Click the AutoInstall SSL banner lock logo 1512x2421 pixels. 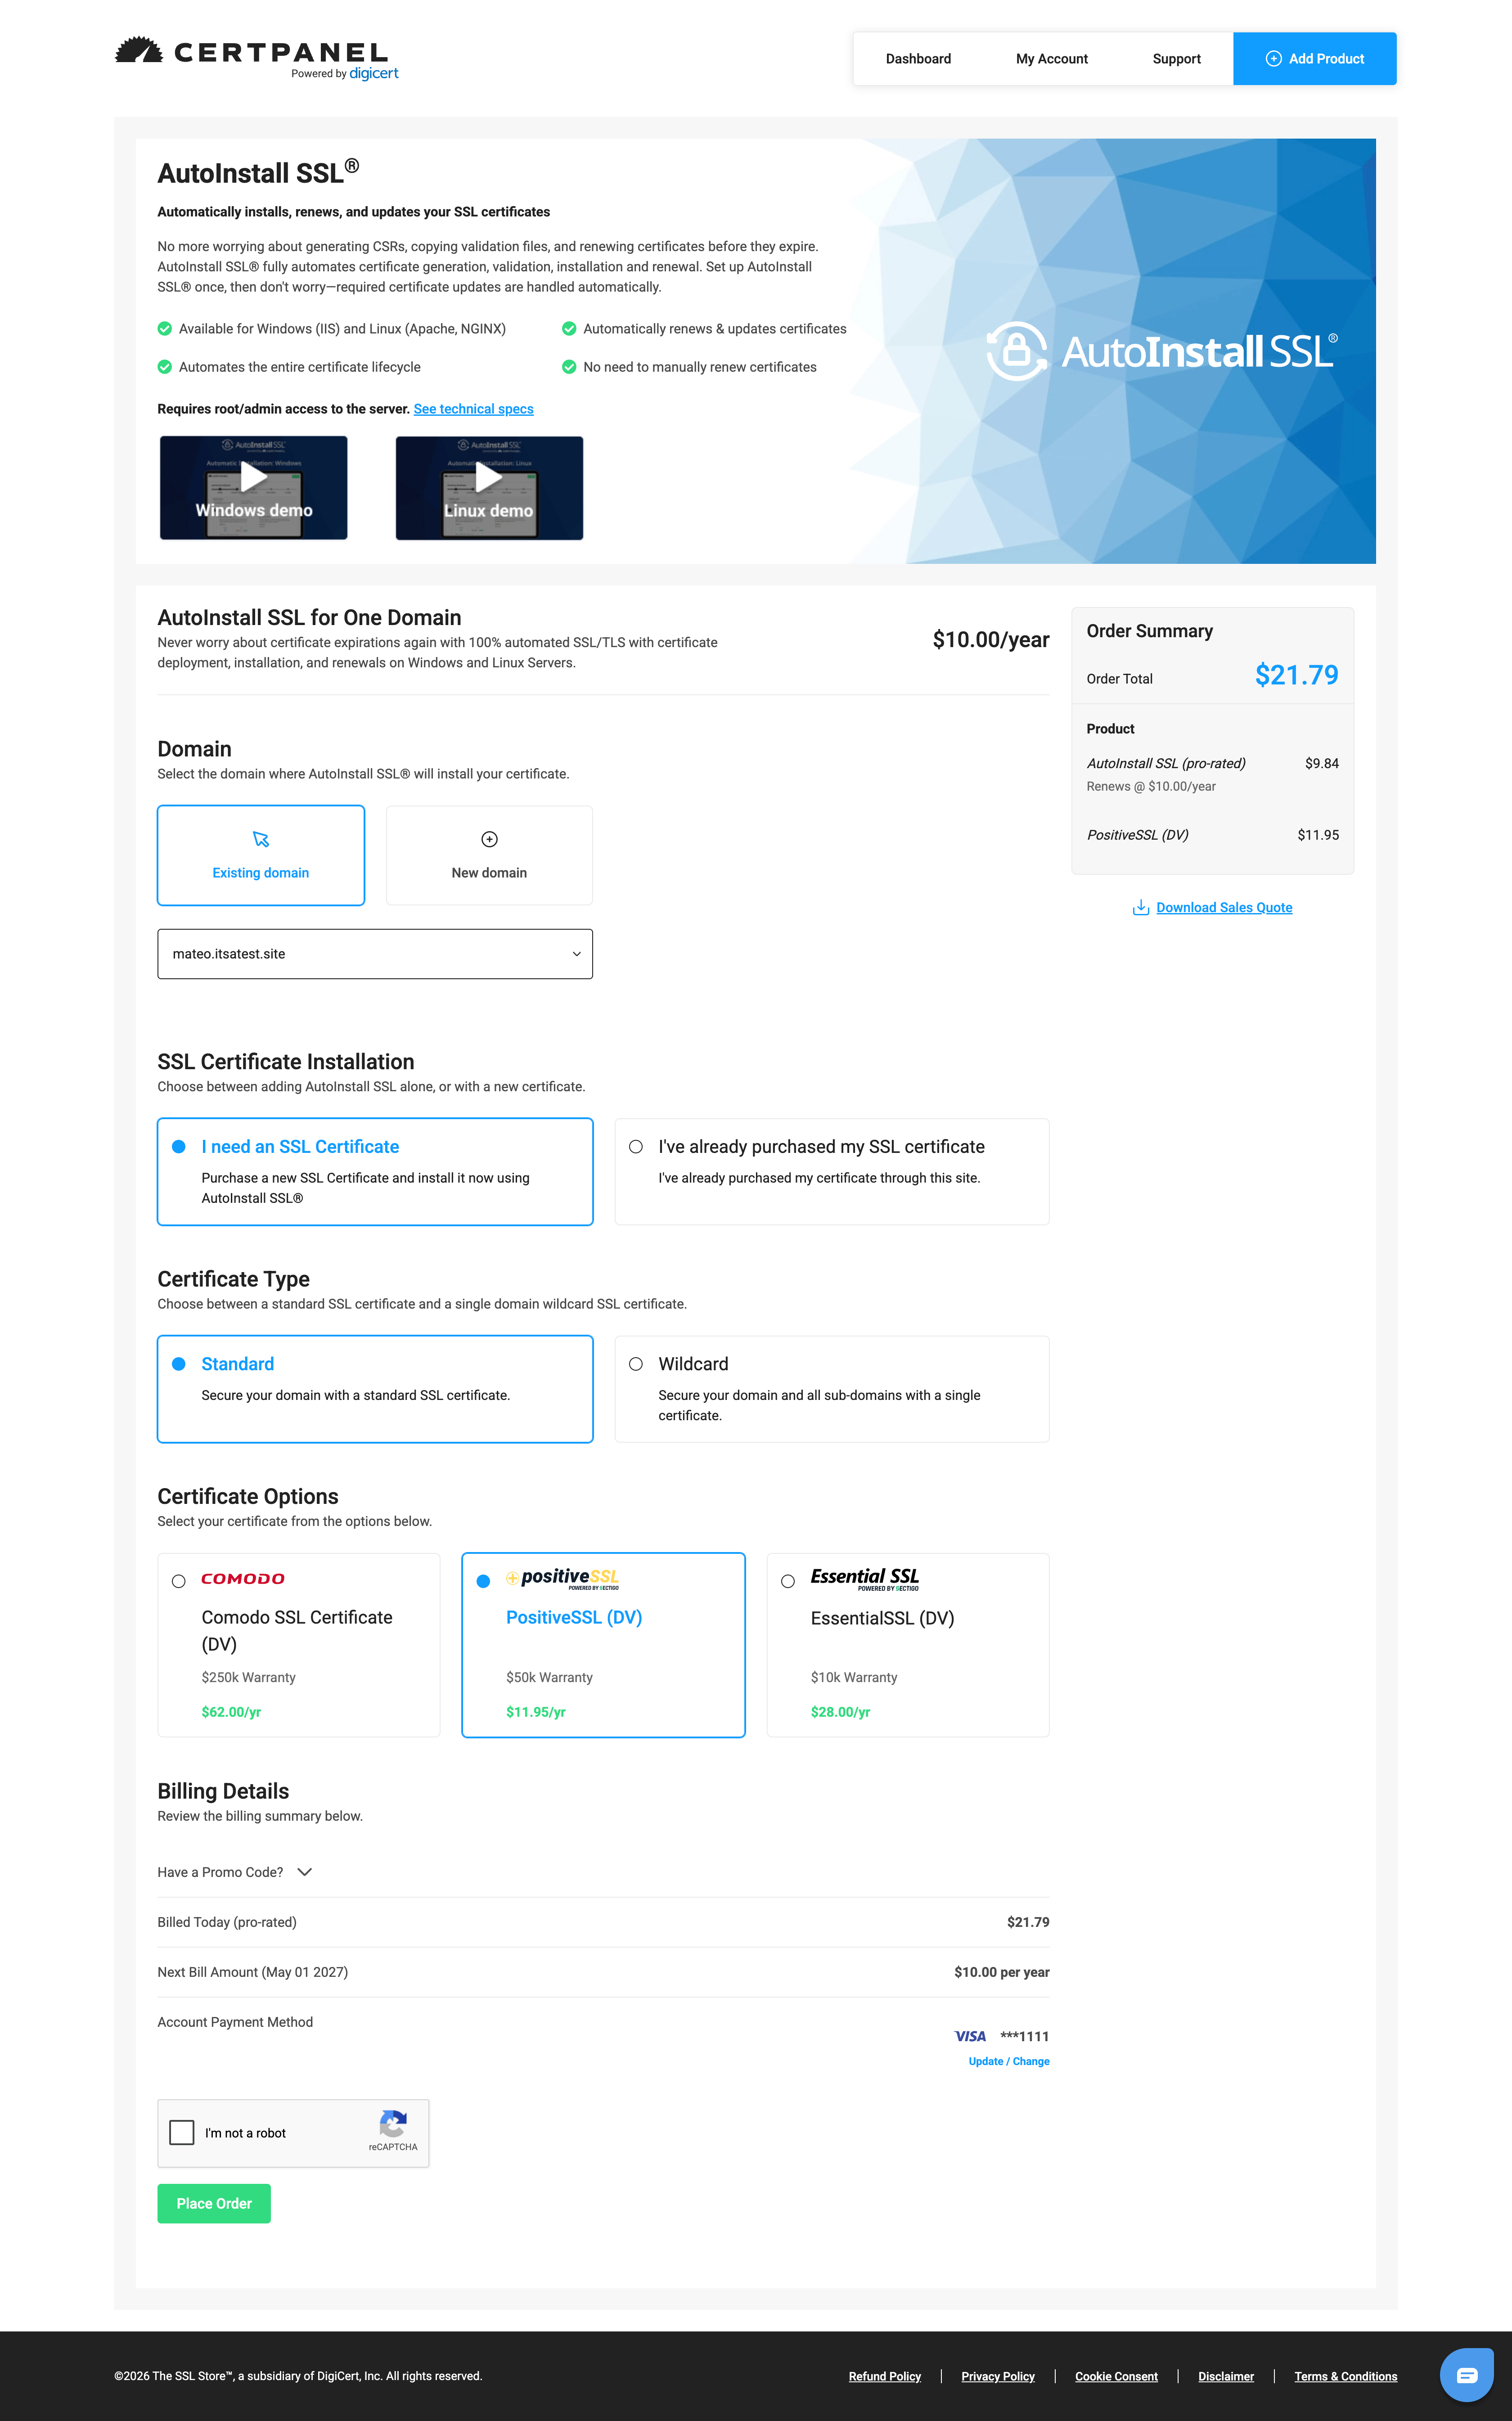point(1017,351)
